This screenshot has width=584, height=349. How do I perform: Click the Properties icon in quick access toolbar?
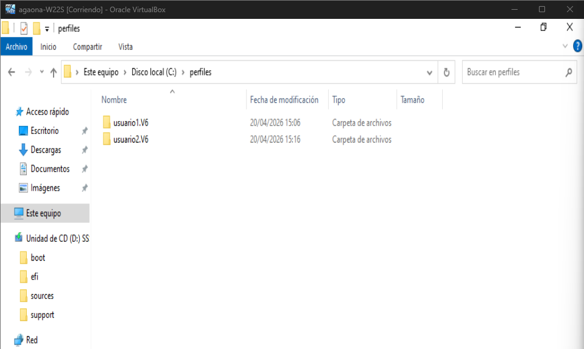pos(24,29)
